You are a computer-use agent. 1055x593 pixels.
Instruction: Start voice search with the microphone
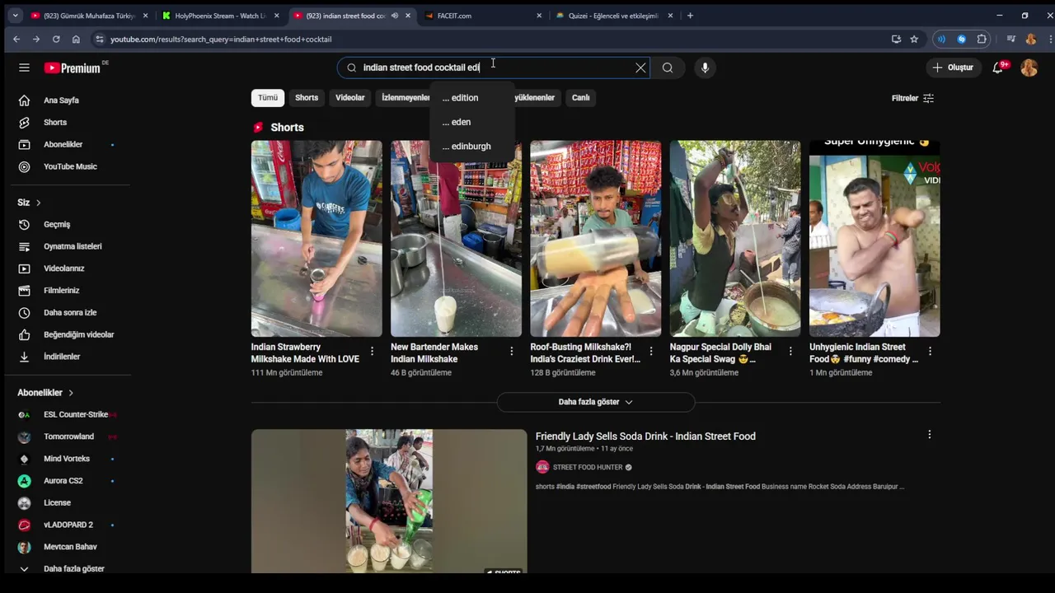(705, 68)
